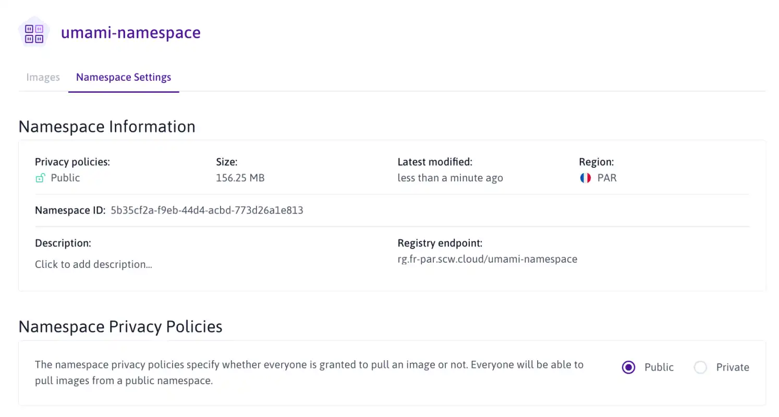Click the Public privacy policy status
Screen dimensions: 779x417
click(x=65, y=178)
